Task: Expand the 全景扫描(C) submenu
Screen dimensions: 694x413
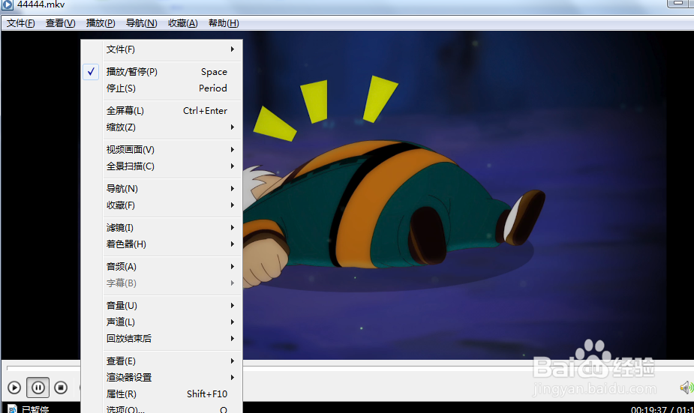Action: point(162,166)
